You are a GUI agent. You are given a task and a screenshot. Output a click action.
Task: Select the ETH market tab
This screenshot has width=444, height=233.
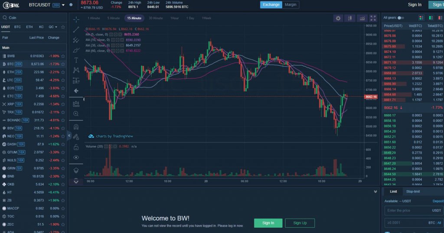tap(29, 27)
